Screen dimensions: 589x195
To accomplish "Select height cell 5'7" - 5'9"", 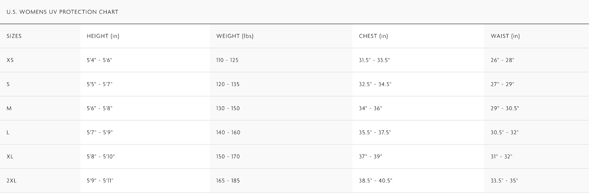I will (x=100, y=133).
